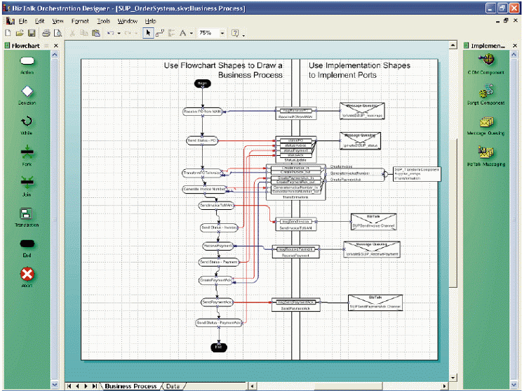Go to next page tab arrow
Screen dimensions: 522x391
pyautogui.click(x=86, y=386)
